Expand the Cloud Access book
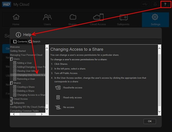Image resolution: width=172 pixels, height=132 pixels. pyautogui.click(x=12, y=99)
